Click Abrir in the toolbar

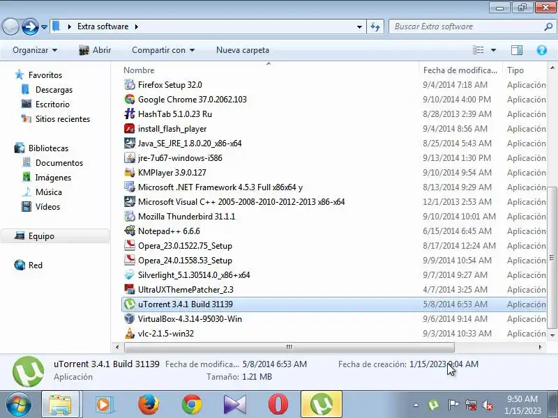coord(95,50)
